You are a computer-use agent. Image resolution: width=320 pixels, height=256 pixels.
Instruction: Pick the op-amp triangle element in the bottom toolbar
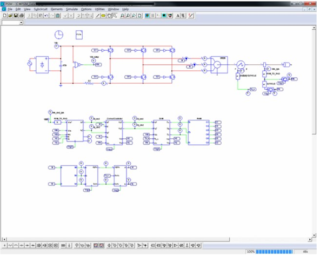(x=176, y=245)
